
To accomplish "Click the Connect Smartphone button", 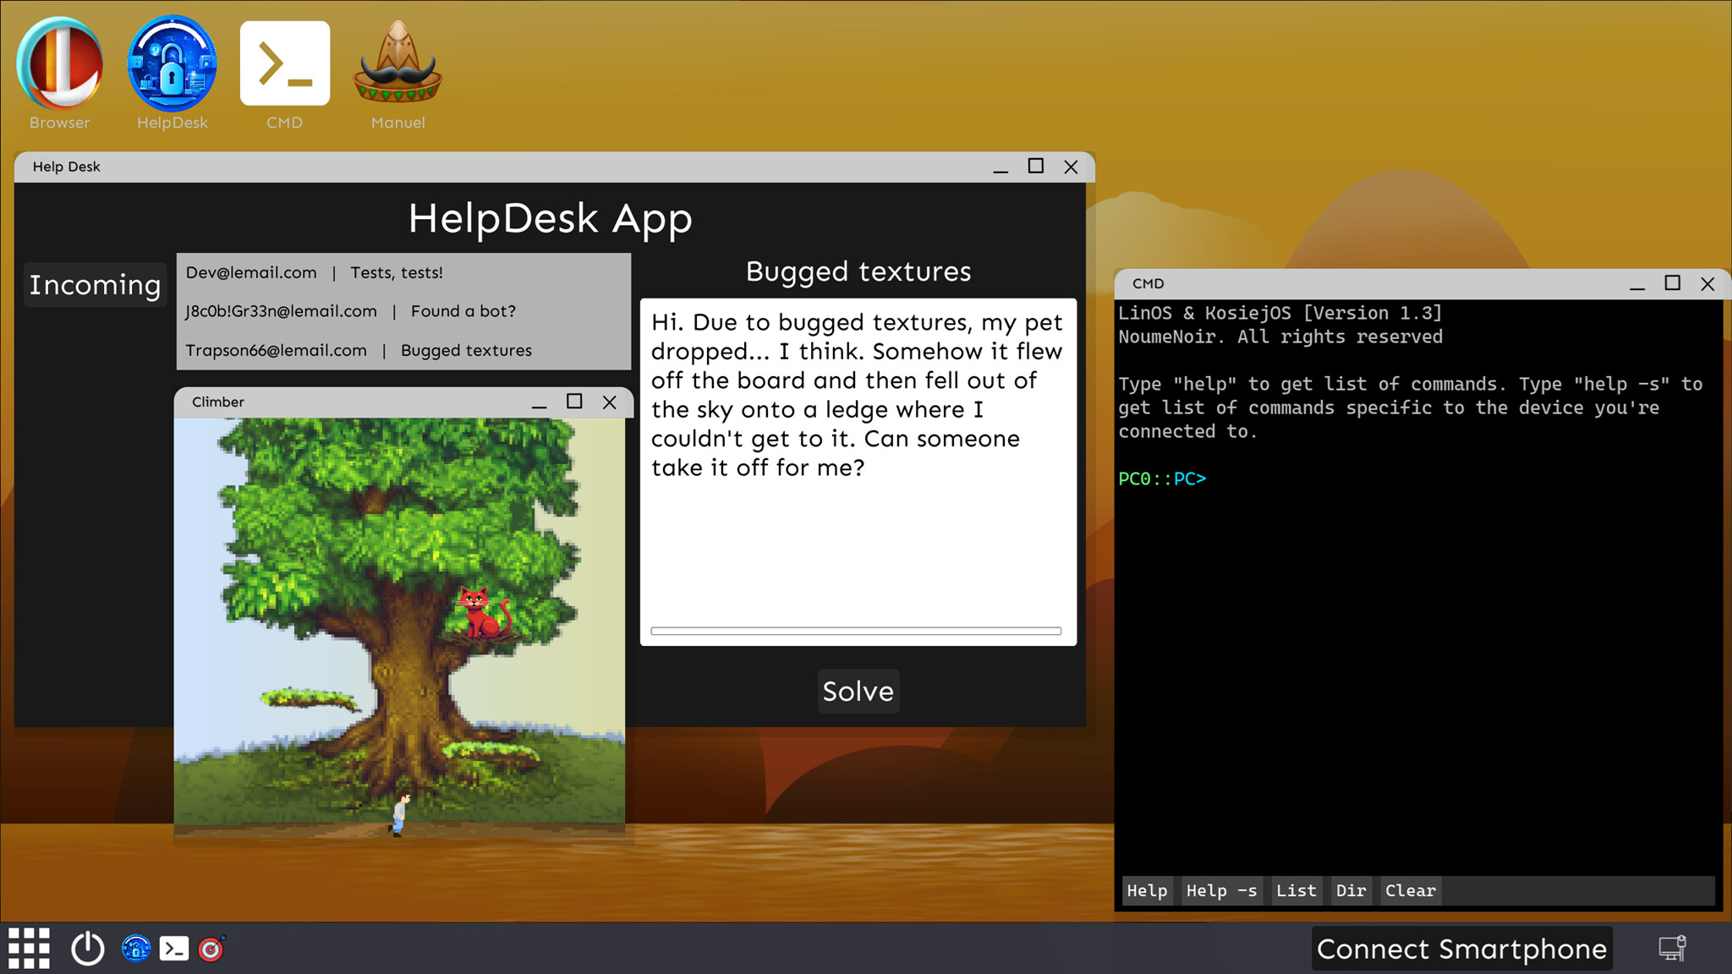I will [1464, 948].
